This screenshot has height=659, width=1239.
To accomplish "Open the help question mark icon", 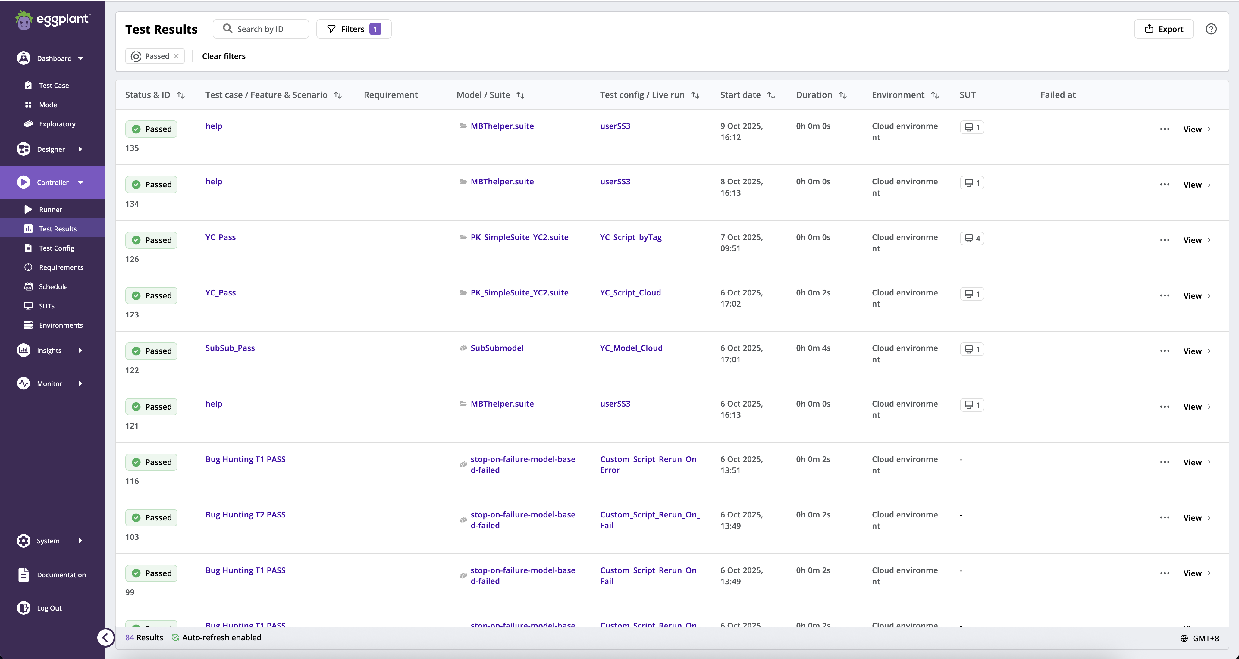I will 1211,29.
